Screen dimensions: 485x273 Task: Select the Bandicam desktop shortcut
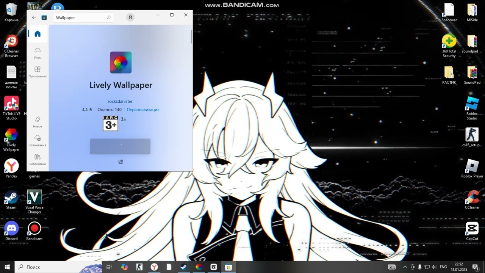tap(34, 231)
